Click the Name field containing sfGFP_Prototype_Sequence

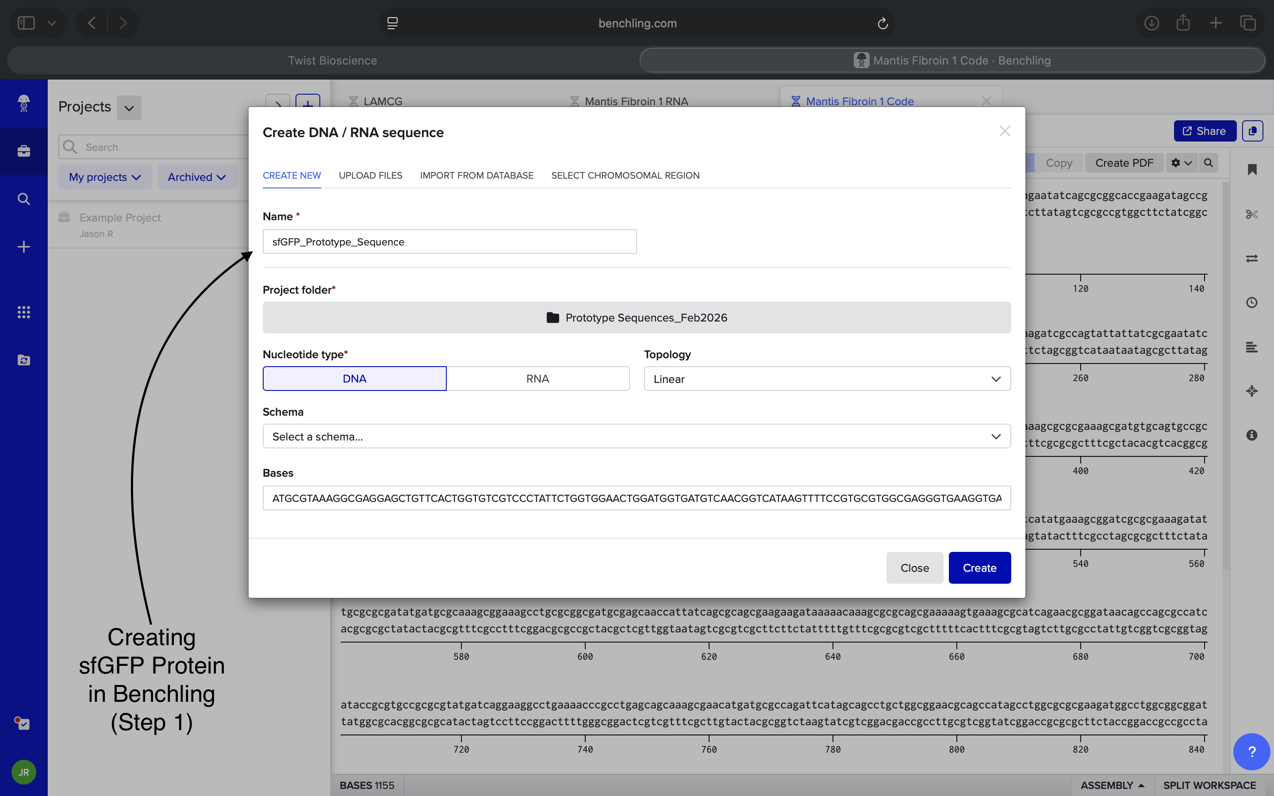pyautogui.click(x=449, y=241)
